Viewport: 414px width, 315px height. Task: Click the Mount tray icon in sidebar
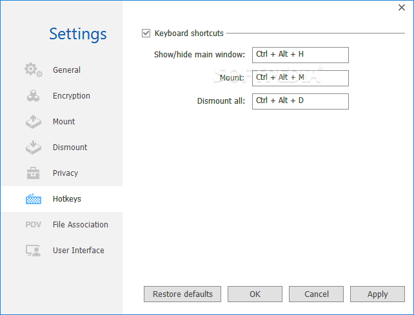click(x=33, y=122)
